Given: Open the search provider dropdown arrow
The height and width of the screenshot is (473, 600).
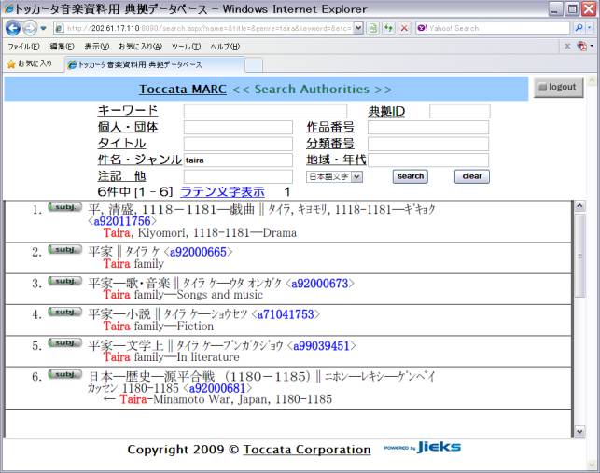Looking at the screenshot, I should click(590, 28).
